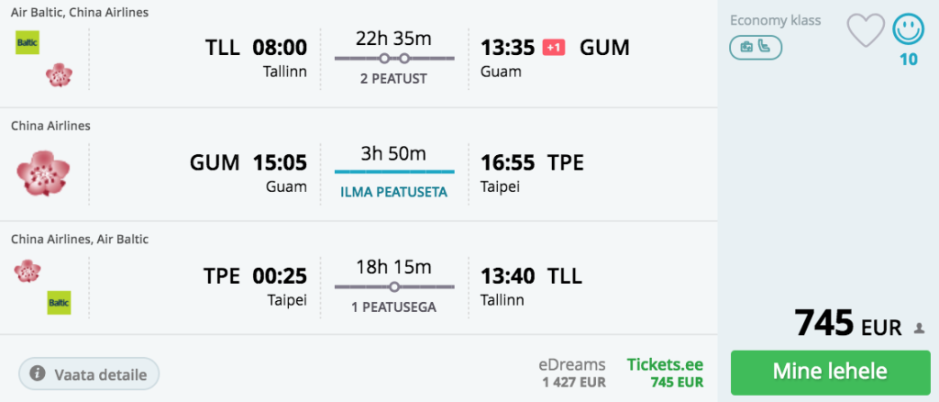Click the 22h 35m flight duration
Image resolution: width=939 pixels, height=402 pixels.
[x=393, y=39]
